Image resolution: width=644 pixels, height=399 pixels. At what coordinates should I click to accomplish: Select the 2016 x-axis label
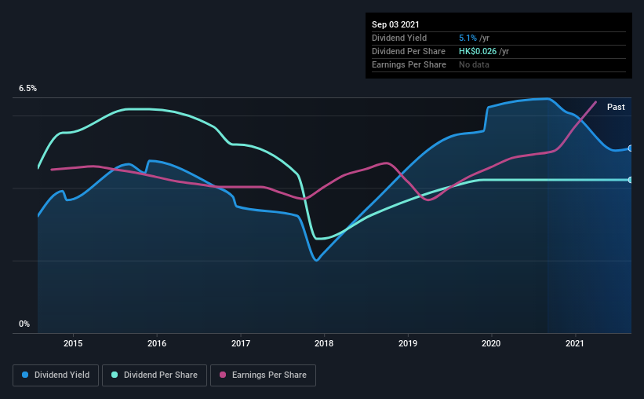click(157, 343)
